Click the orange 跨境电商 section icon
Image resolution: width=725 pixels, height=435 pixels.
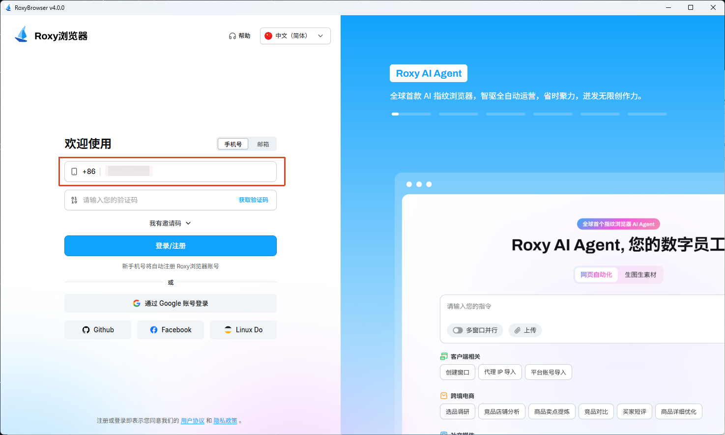[x=444, y=396]
